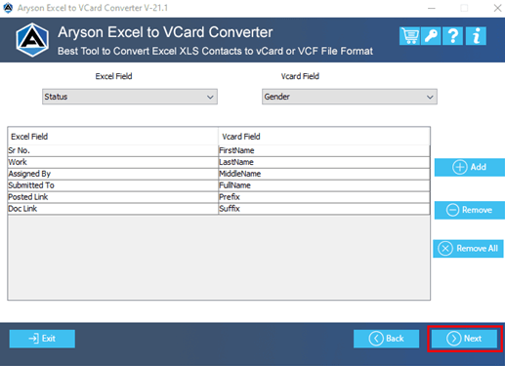Close the converter window
The image size is (505, 366).
(x=497, y=8)
